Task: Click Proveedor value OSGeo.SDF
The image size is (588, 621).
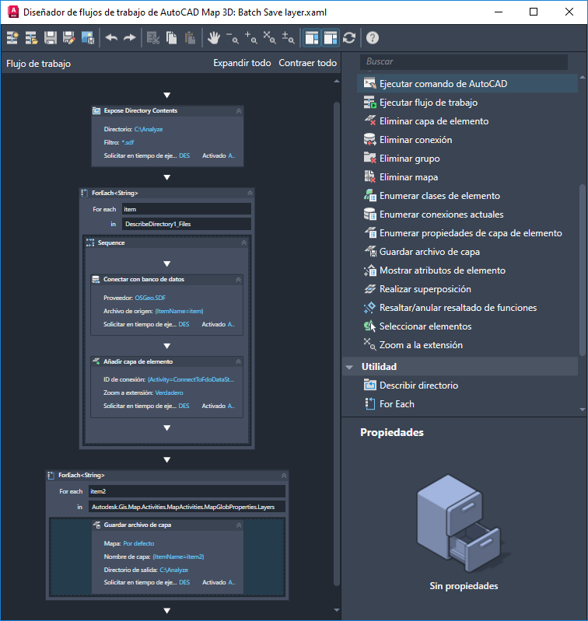Action: (x=150, y=298)
